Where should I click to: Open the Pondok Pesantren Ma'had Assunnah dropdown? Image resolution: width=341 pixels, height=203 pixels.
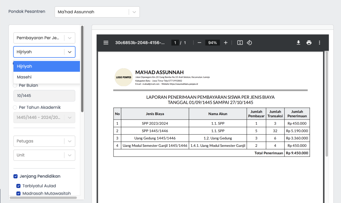(x=97, y=12)
